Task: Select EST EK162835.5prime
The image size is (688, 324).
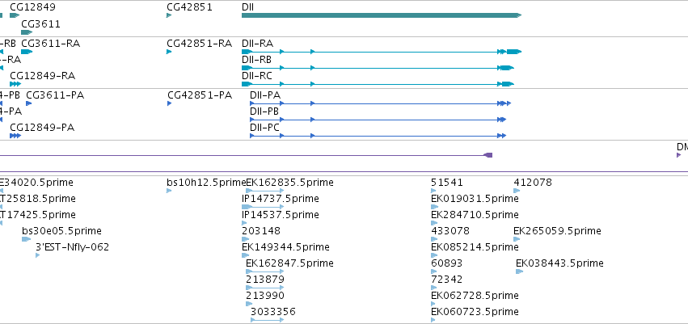Action: (x=265, y=191)
